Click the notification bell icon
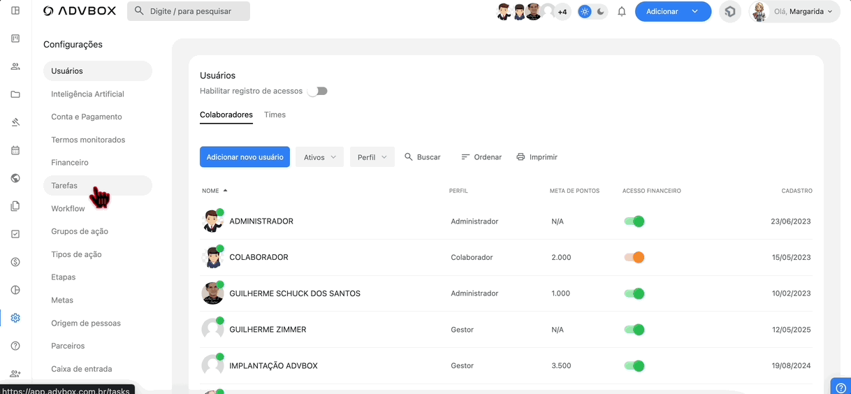The width and height of the screenshot is (851, 394). tap(621, 12)
